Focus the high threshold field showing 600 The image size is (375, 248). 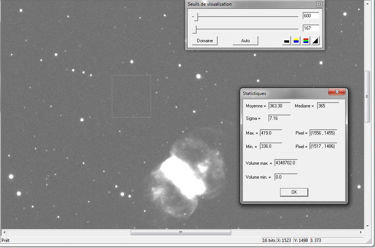[x=311, y=16]
